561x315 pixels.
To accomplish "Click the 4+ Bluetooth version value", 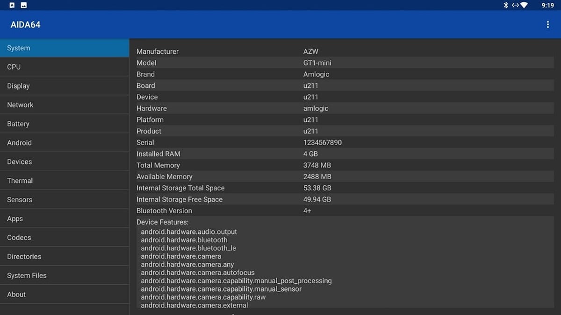I will pyautogui.click(x=307, y=211).
